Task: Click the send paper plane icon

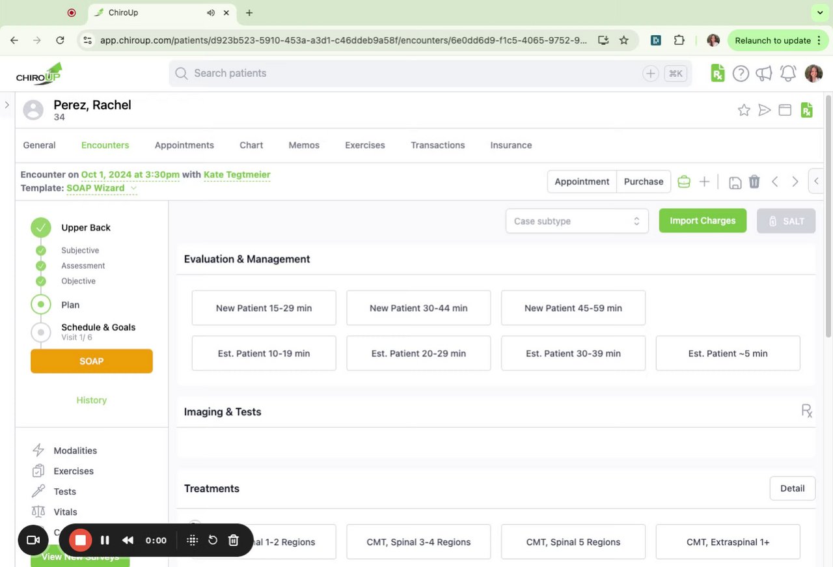Action: (765, 110)
